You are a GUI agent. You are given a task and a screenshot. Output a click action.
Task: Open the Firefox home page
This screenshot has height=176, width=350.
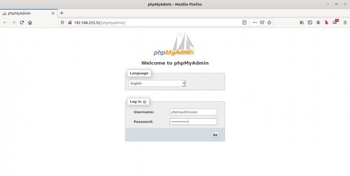[x=30, y=22]
